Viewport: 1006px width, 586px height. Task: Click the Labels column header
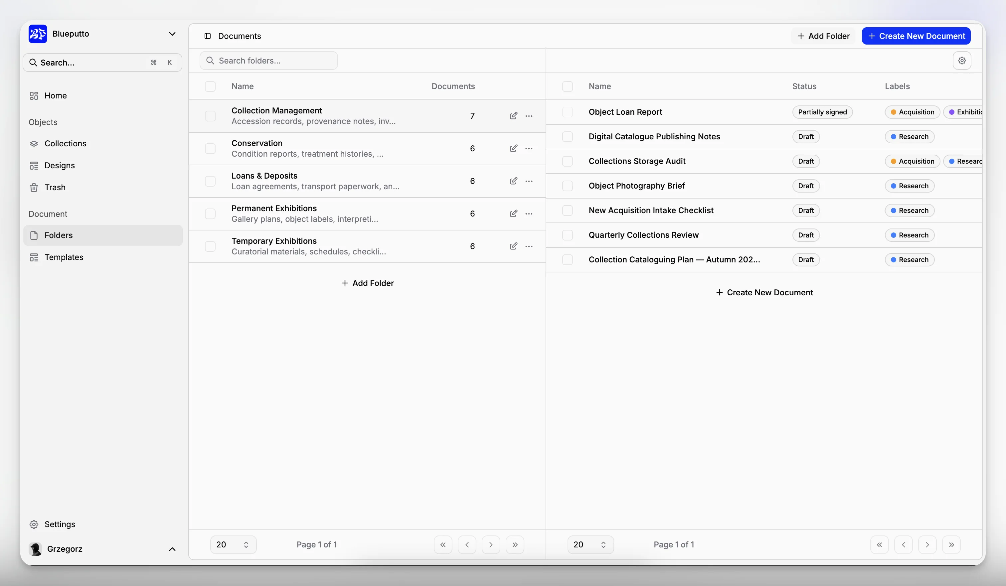[897, 86]
